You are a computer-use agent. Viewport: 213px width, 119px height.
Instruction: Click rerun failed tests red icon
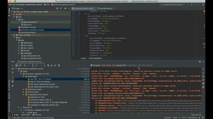click(x=13, y=69)
